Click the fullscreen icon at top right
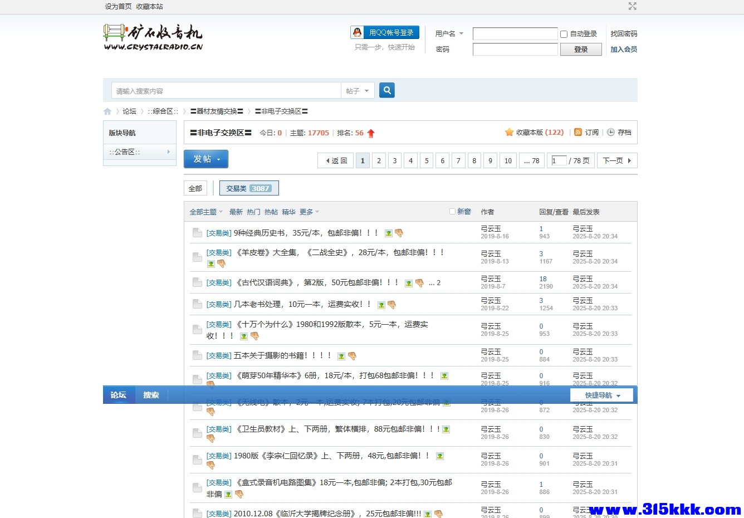Viewport: 744px width, 518px height. pyautogui.click(x=632, y=7)
